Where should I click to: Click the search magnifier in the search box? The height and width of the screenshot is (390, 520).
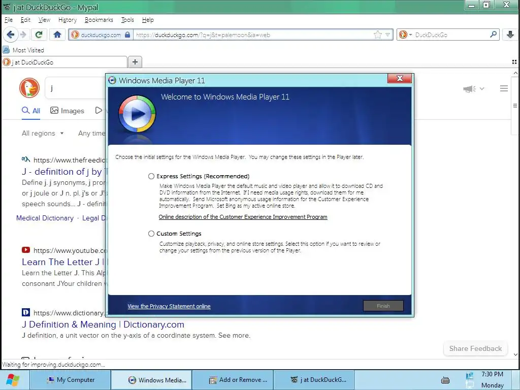(x=494, y=35)
